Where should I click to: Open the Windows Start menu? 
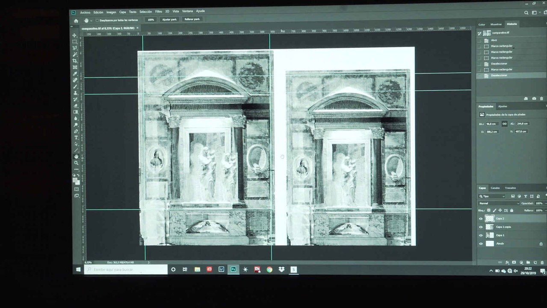point(78,269)
